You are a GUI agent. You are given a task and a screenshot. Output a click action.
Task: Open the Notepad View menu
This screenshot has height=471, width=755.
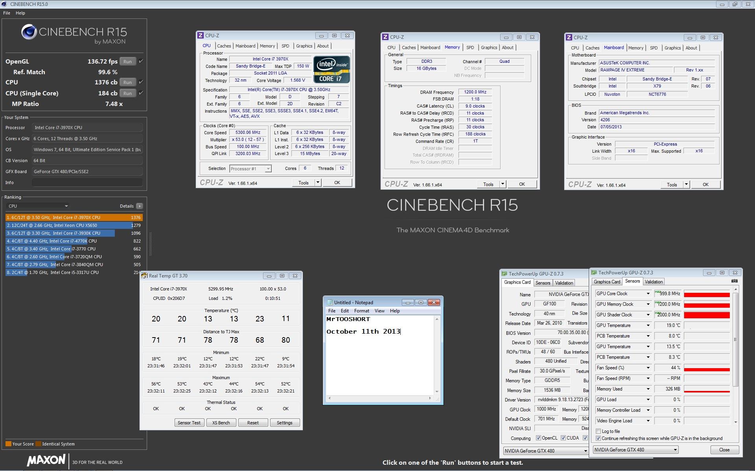(x=379, y=311)
